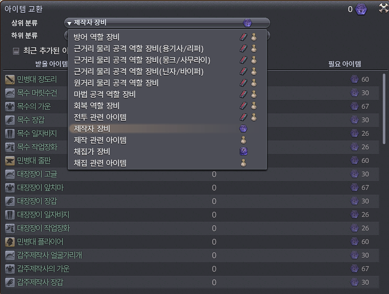Open the 목수 작업장화 item link
Viewport: 389px width, 294px height.
pos(37,147)
